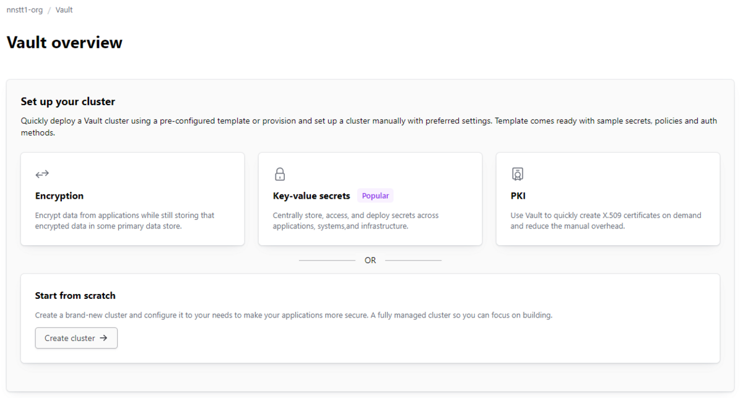Click the cluster setup intro paragraph

369,127
